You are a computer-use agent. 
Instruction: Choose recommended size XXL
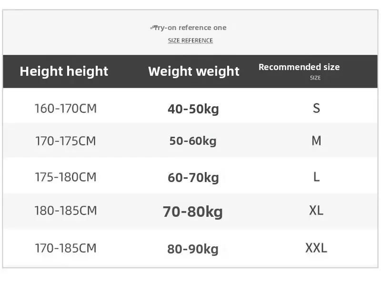point(316,248)
